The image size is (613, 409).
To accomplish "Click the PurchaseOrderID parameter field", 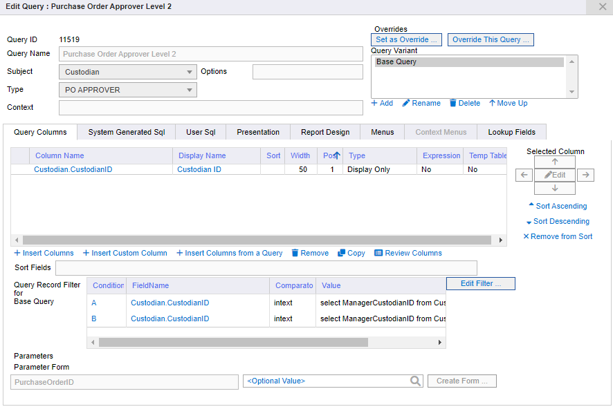I will pos(124,381).
